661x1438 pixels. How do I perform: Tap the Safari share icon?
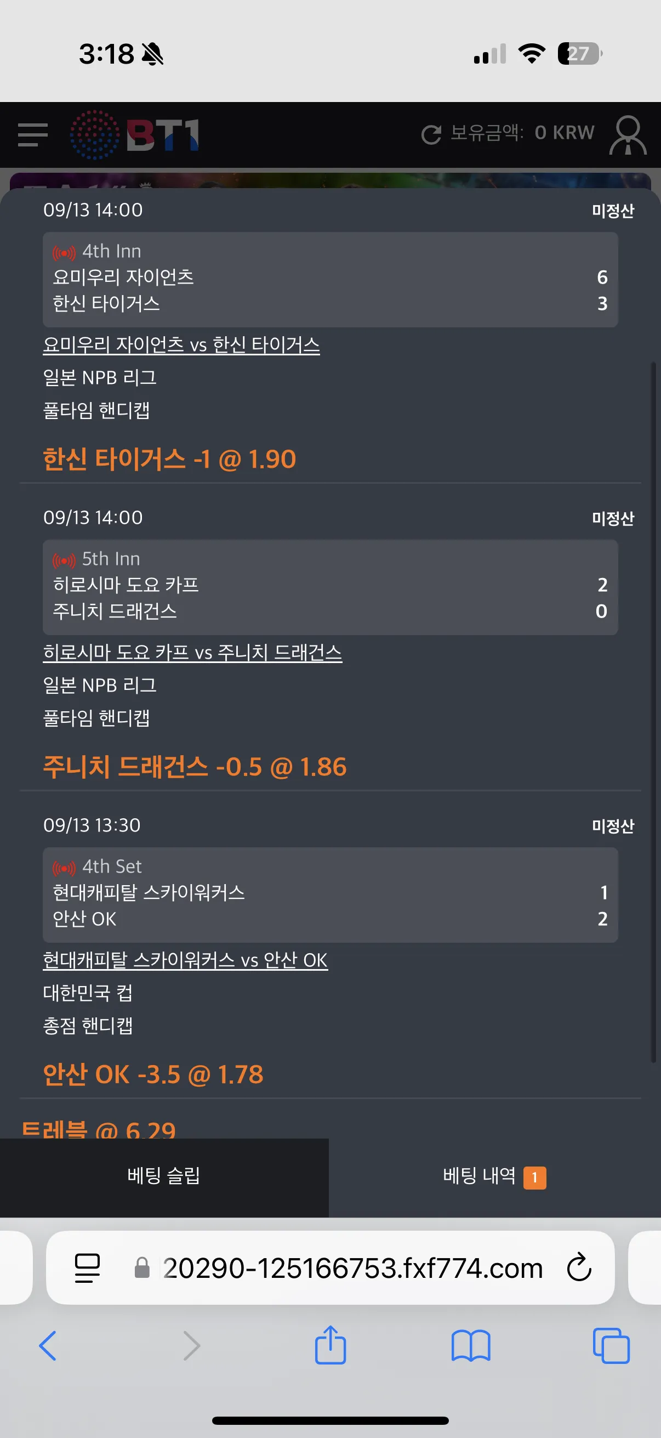330,1345
